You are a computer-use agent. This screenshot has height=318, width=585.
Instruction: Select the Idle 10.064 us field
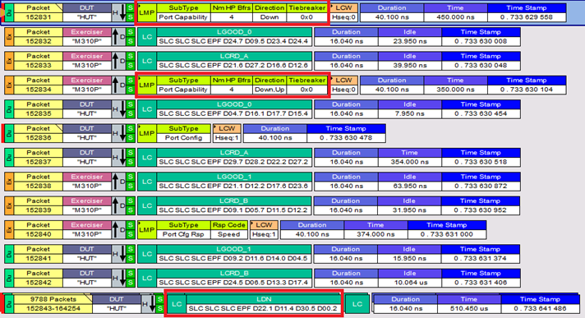click(409, 283)
